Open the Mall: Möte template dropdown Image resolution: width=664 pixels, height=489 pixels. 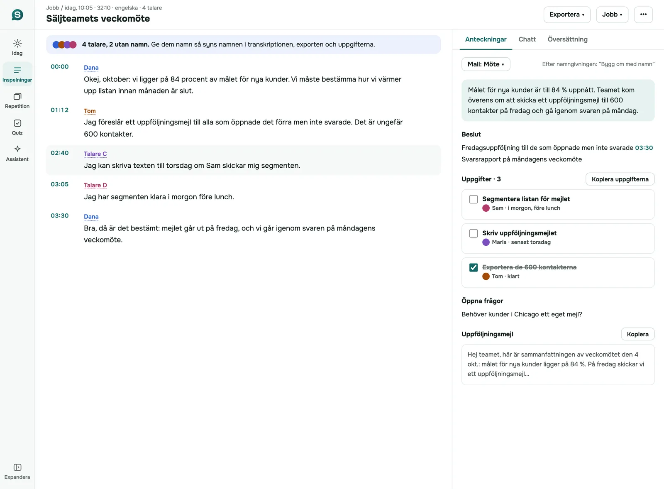(486, 64)
